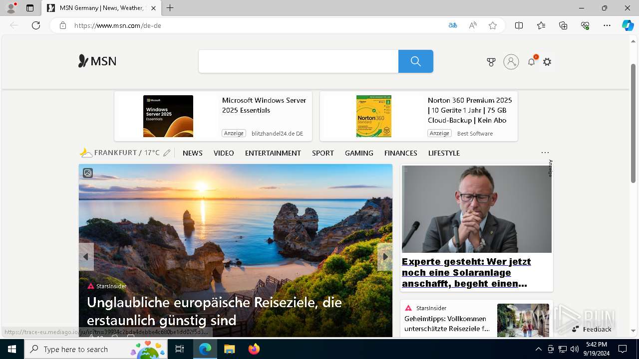Click the blue search magnifier button
The height and width of the screenshot is (359, 639).
pyautogui.click(x=416, y=61)
